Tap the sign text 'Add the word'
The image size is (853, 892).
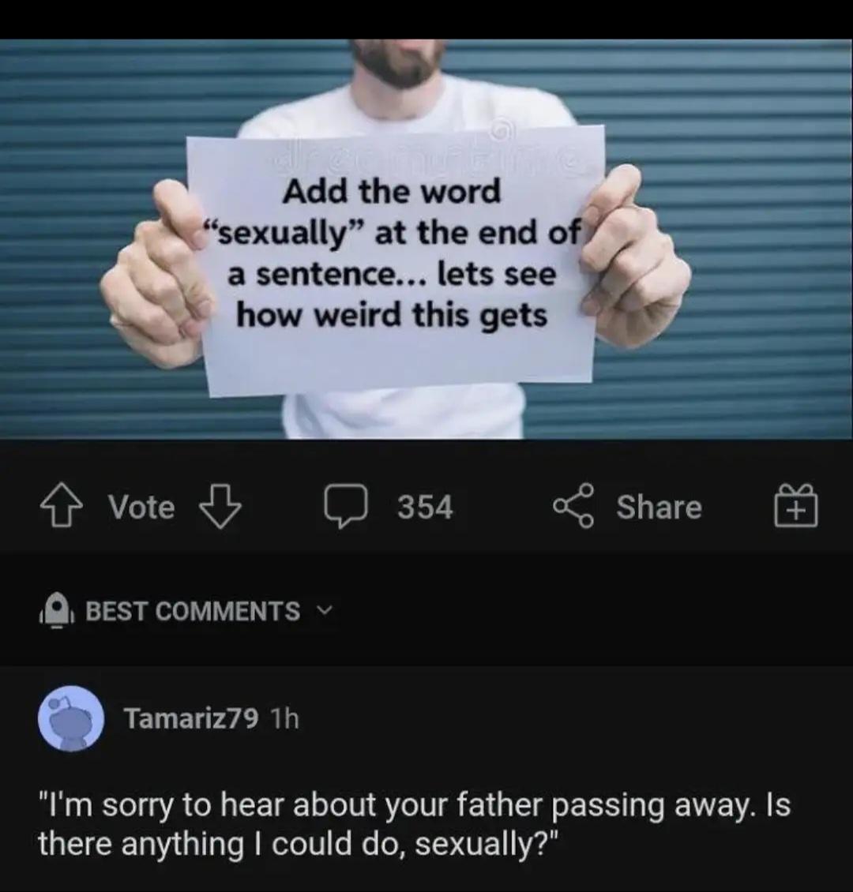click(392, 191)
